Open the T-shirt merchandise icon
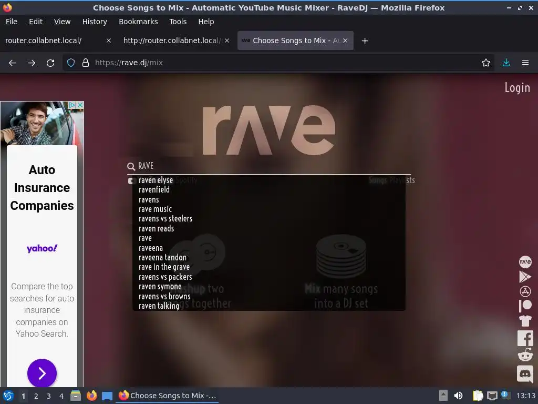This screenshot has width=538, height=404. pyautogui.click(x=525, y=321)
